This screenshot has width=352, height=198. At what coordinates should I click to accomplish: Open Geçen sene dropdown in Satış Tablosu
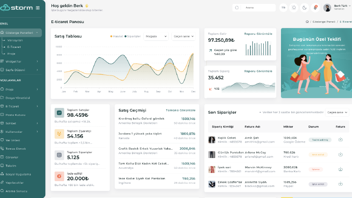(x=183, y=36)
